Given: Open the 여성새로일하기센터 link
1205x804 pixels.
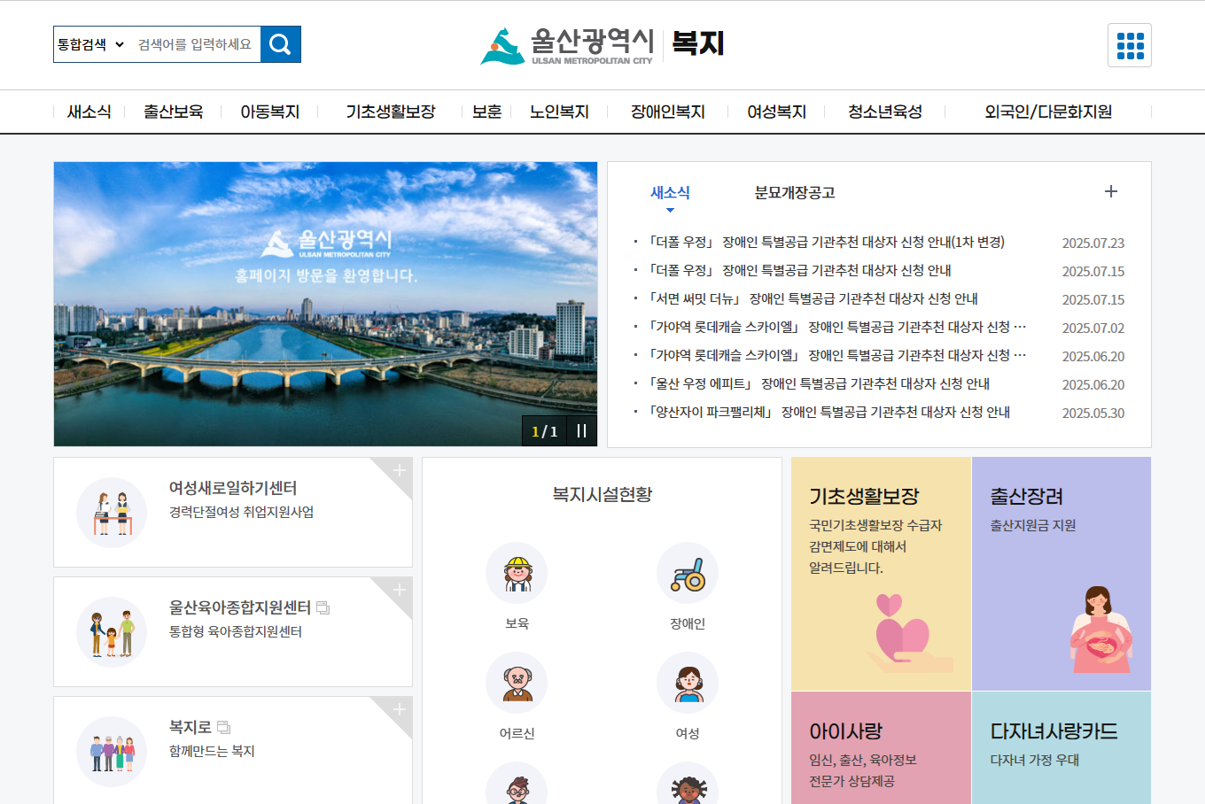Looking at the screenshot, I should coord(233,488).
